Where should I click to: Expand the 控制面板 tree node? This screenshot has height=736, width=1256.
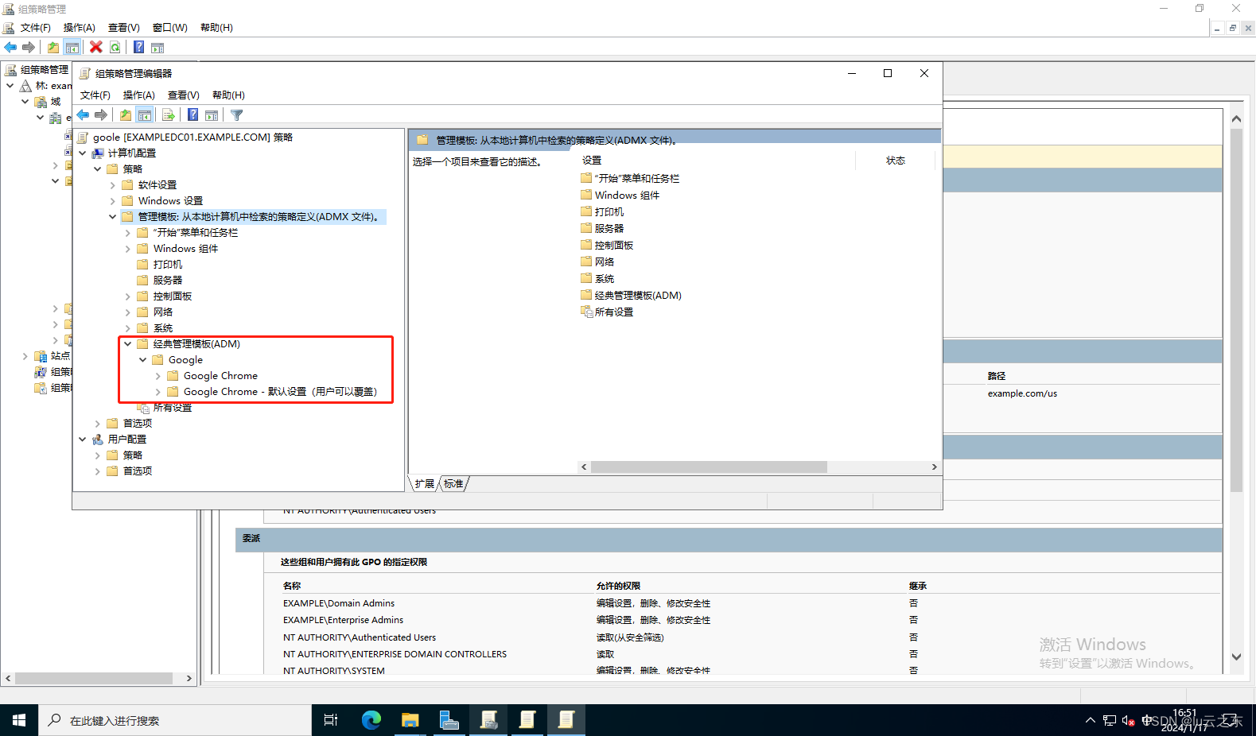click(127, 296)
